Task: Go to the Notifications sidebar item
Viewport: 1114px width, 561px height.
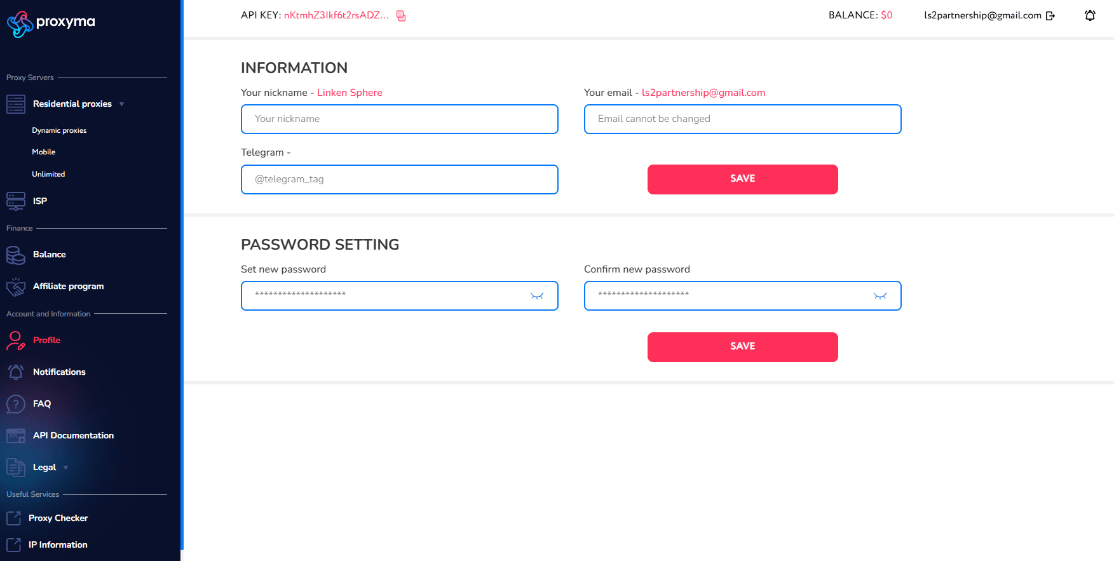Action: [x=59, y=372]
